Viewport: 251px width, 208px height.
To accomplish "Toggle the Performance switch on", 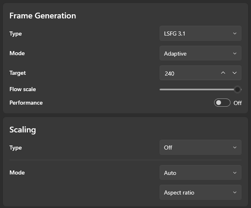I will click(x=222, y=103).
